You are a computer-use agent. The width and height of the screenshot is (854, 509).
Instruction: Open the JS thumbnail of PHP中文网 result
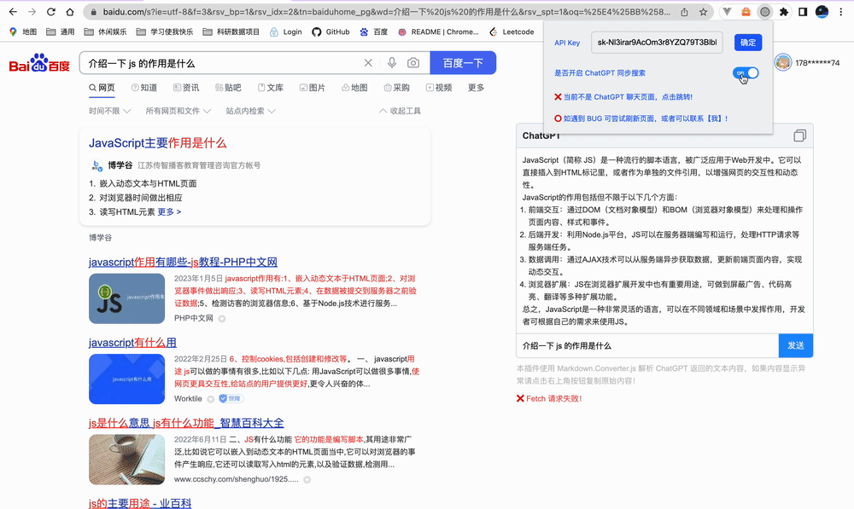click(127, 298)
